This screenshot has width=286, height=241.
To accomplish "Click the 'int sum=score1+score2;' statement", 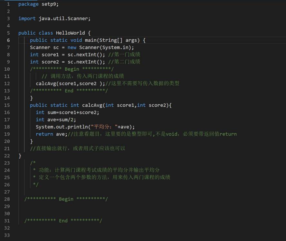I will click(68, 112).
